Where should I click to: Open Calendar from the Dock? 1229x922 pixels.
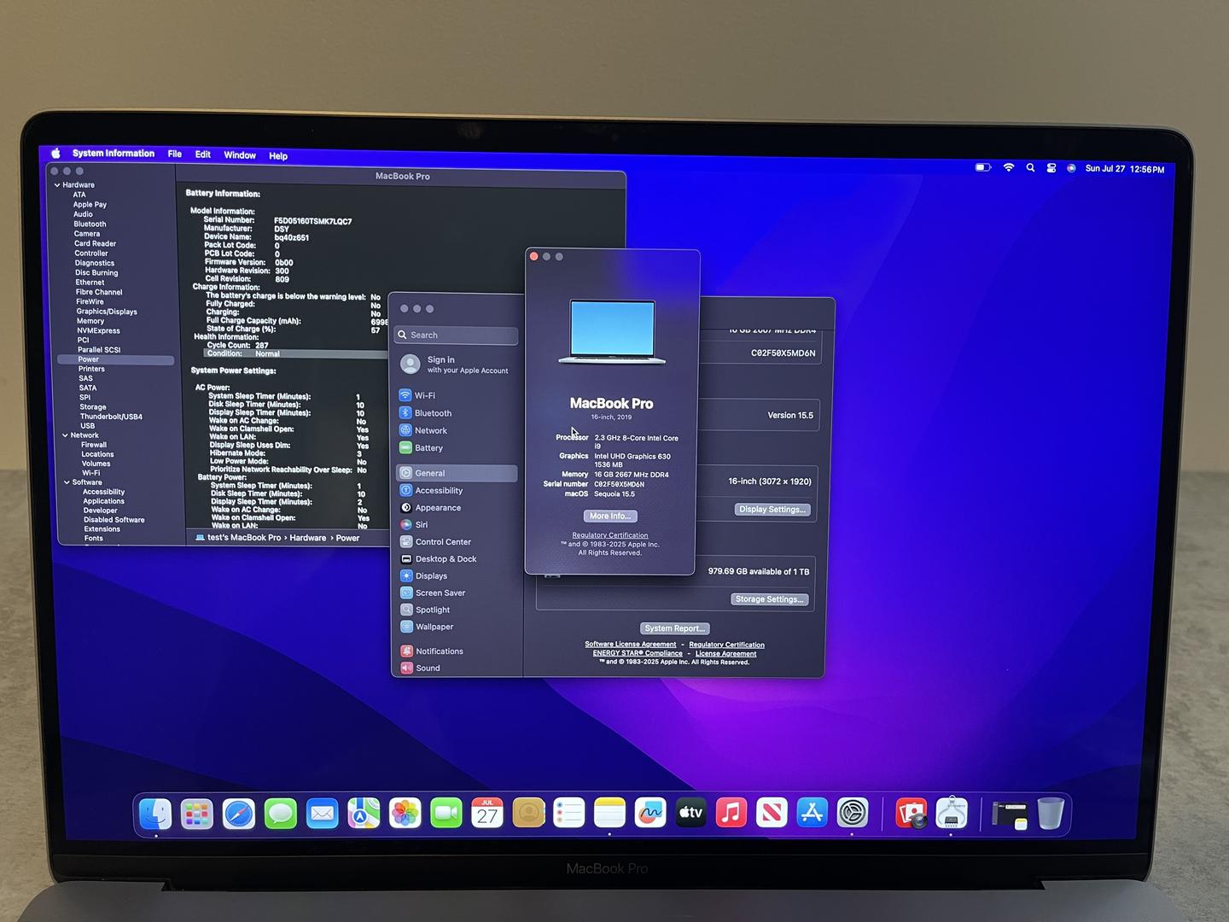pyautogui.click(x=487, y=814)
